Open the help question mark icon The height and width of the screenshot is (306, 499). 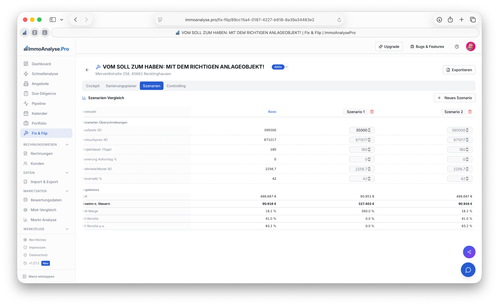pos(457,46)
